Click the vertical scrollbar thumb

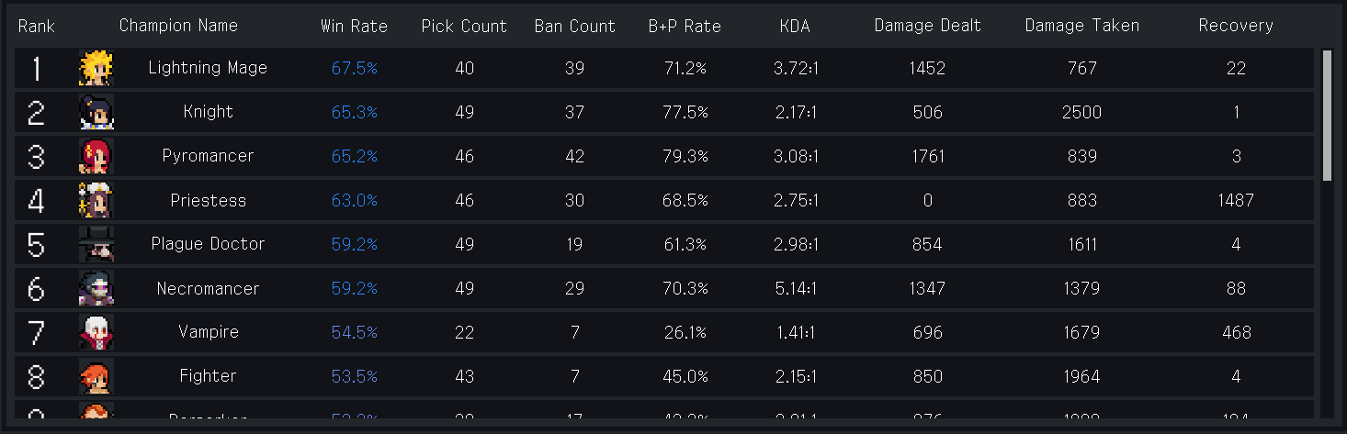coord(1327,116)
